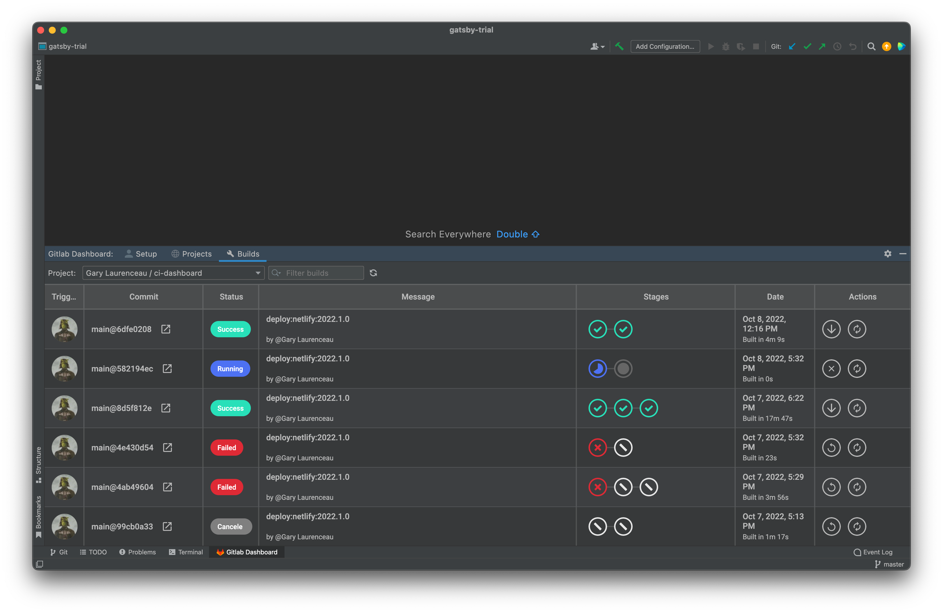Open the Bookmarks side panel
This screenshot has height=613, width=943.
(x=38, y=517)
